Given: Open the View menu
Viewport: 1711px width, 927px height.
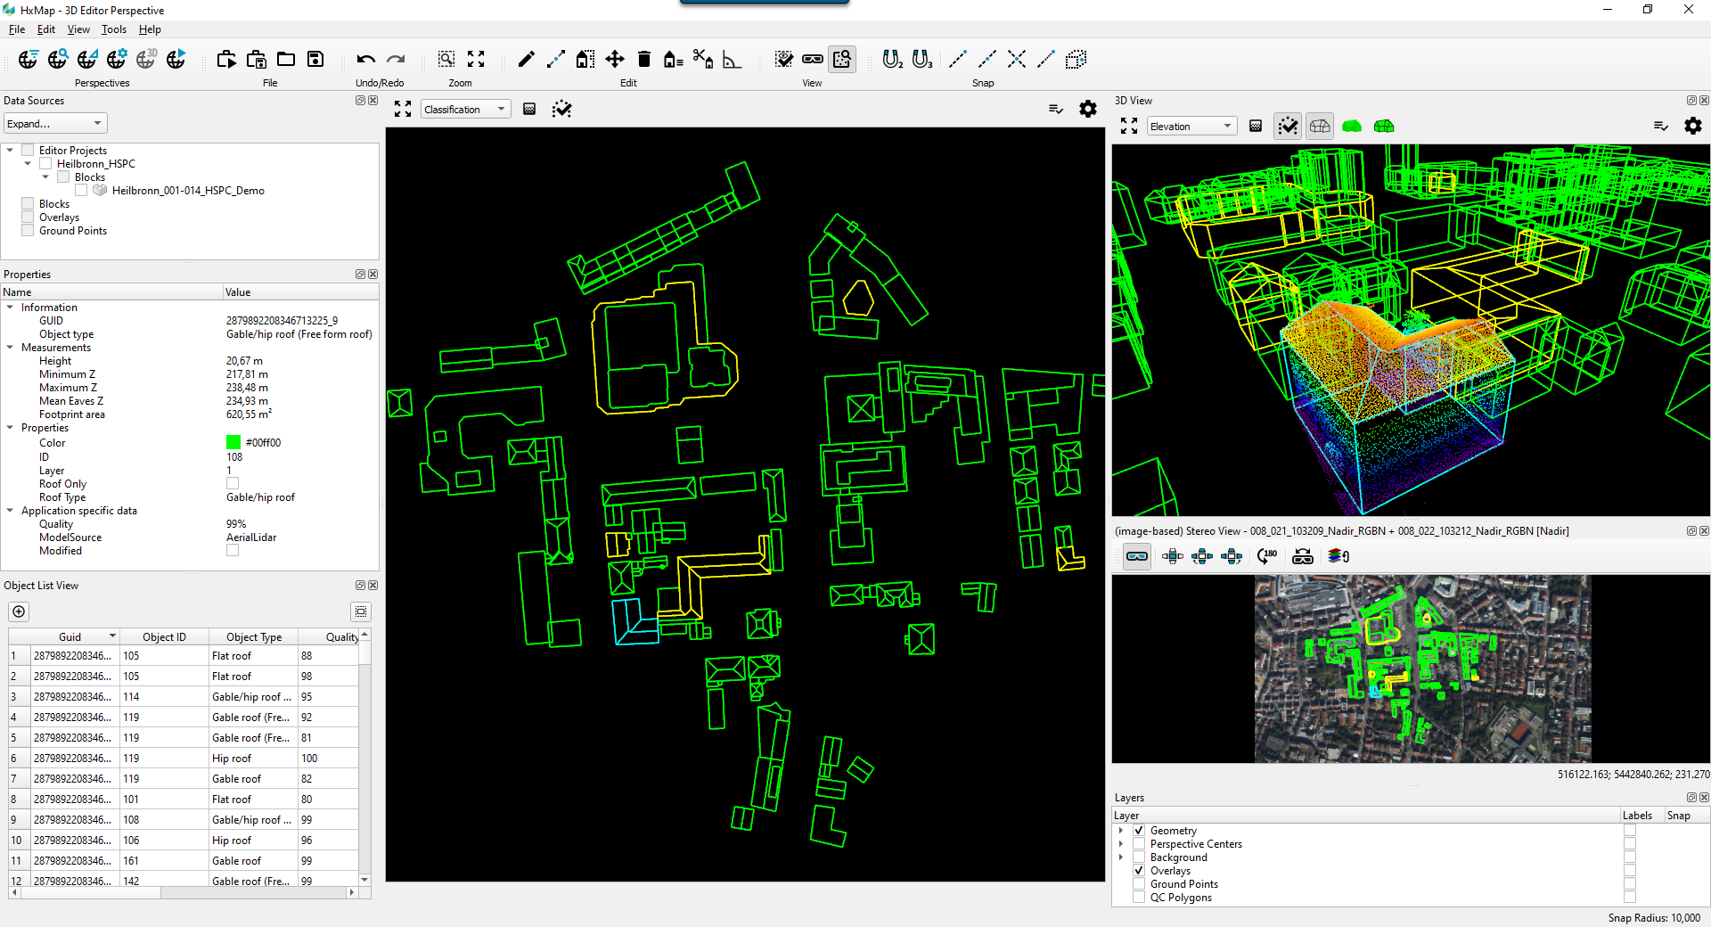Looking at the screenshot, I should coord(78,29).
